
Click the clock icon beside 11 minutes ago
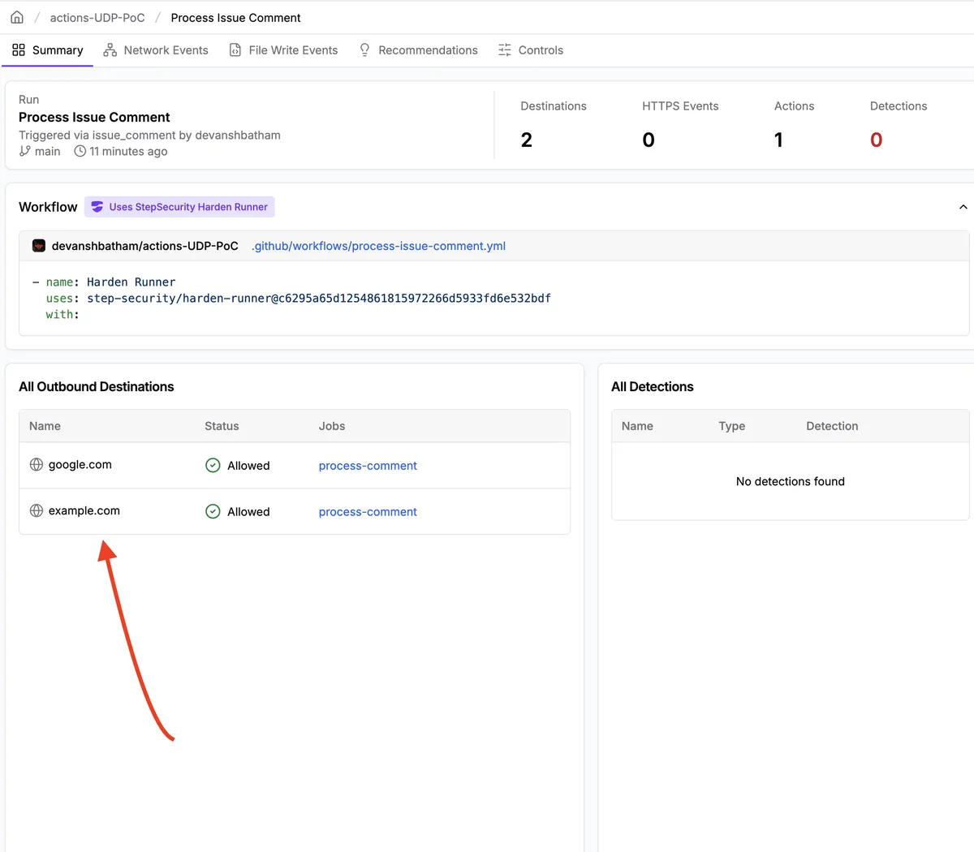tap(80, 151)
